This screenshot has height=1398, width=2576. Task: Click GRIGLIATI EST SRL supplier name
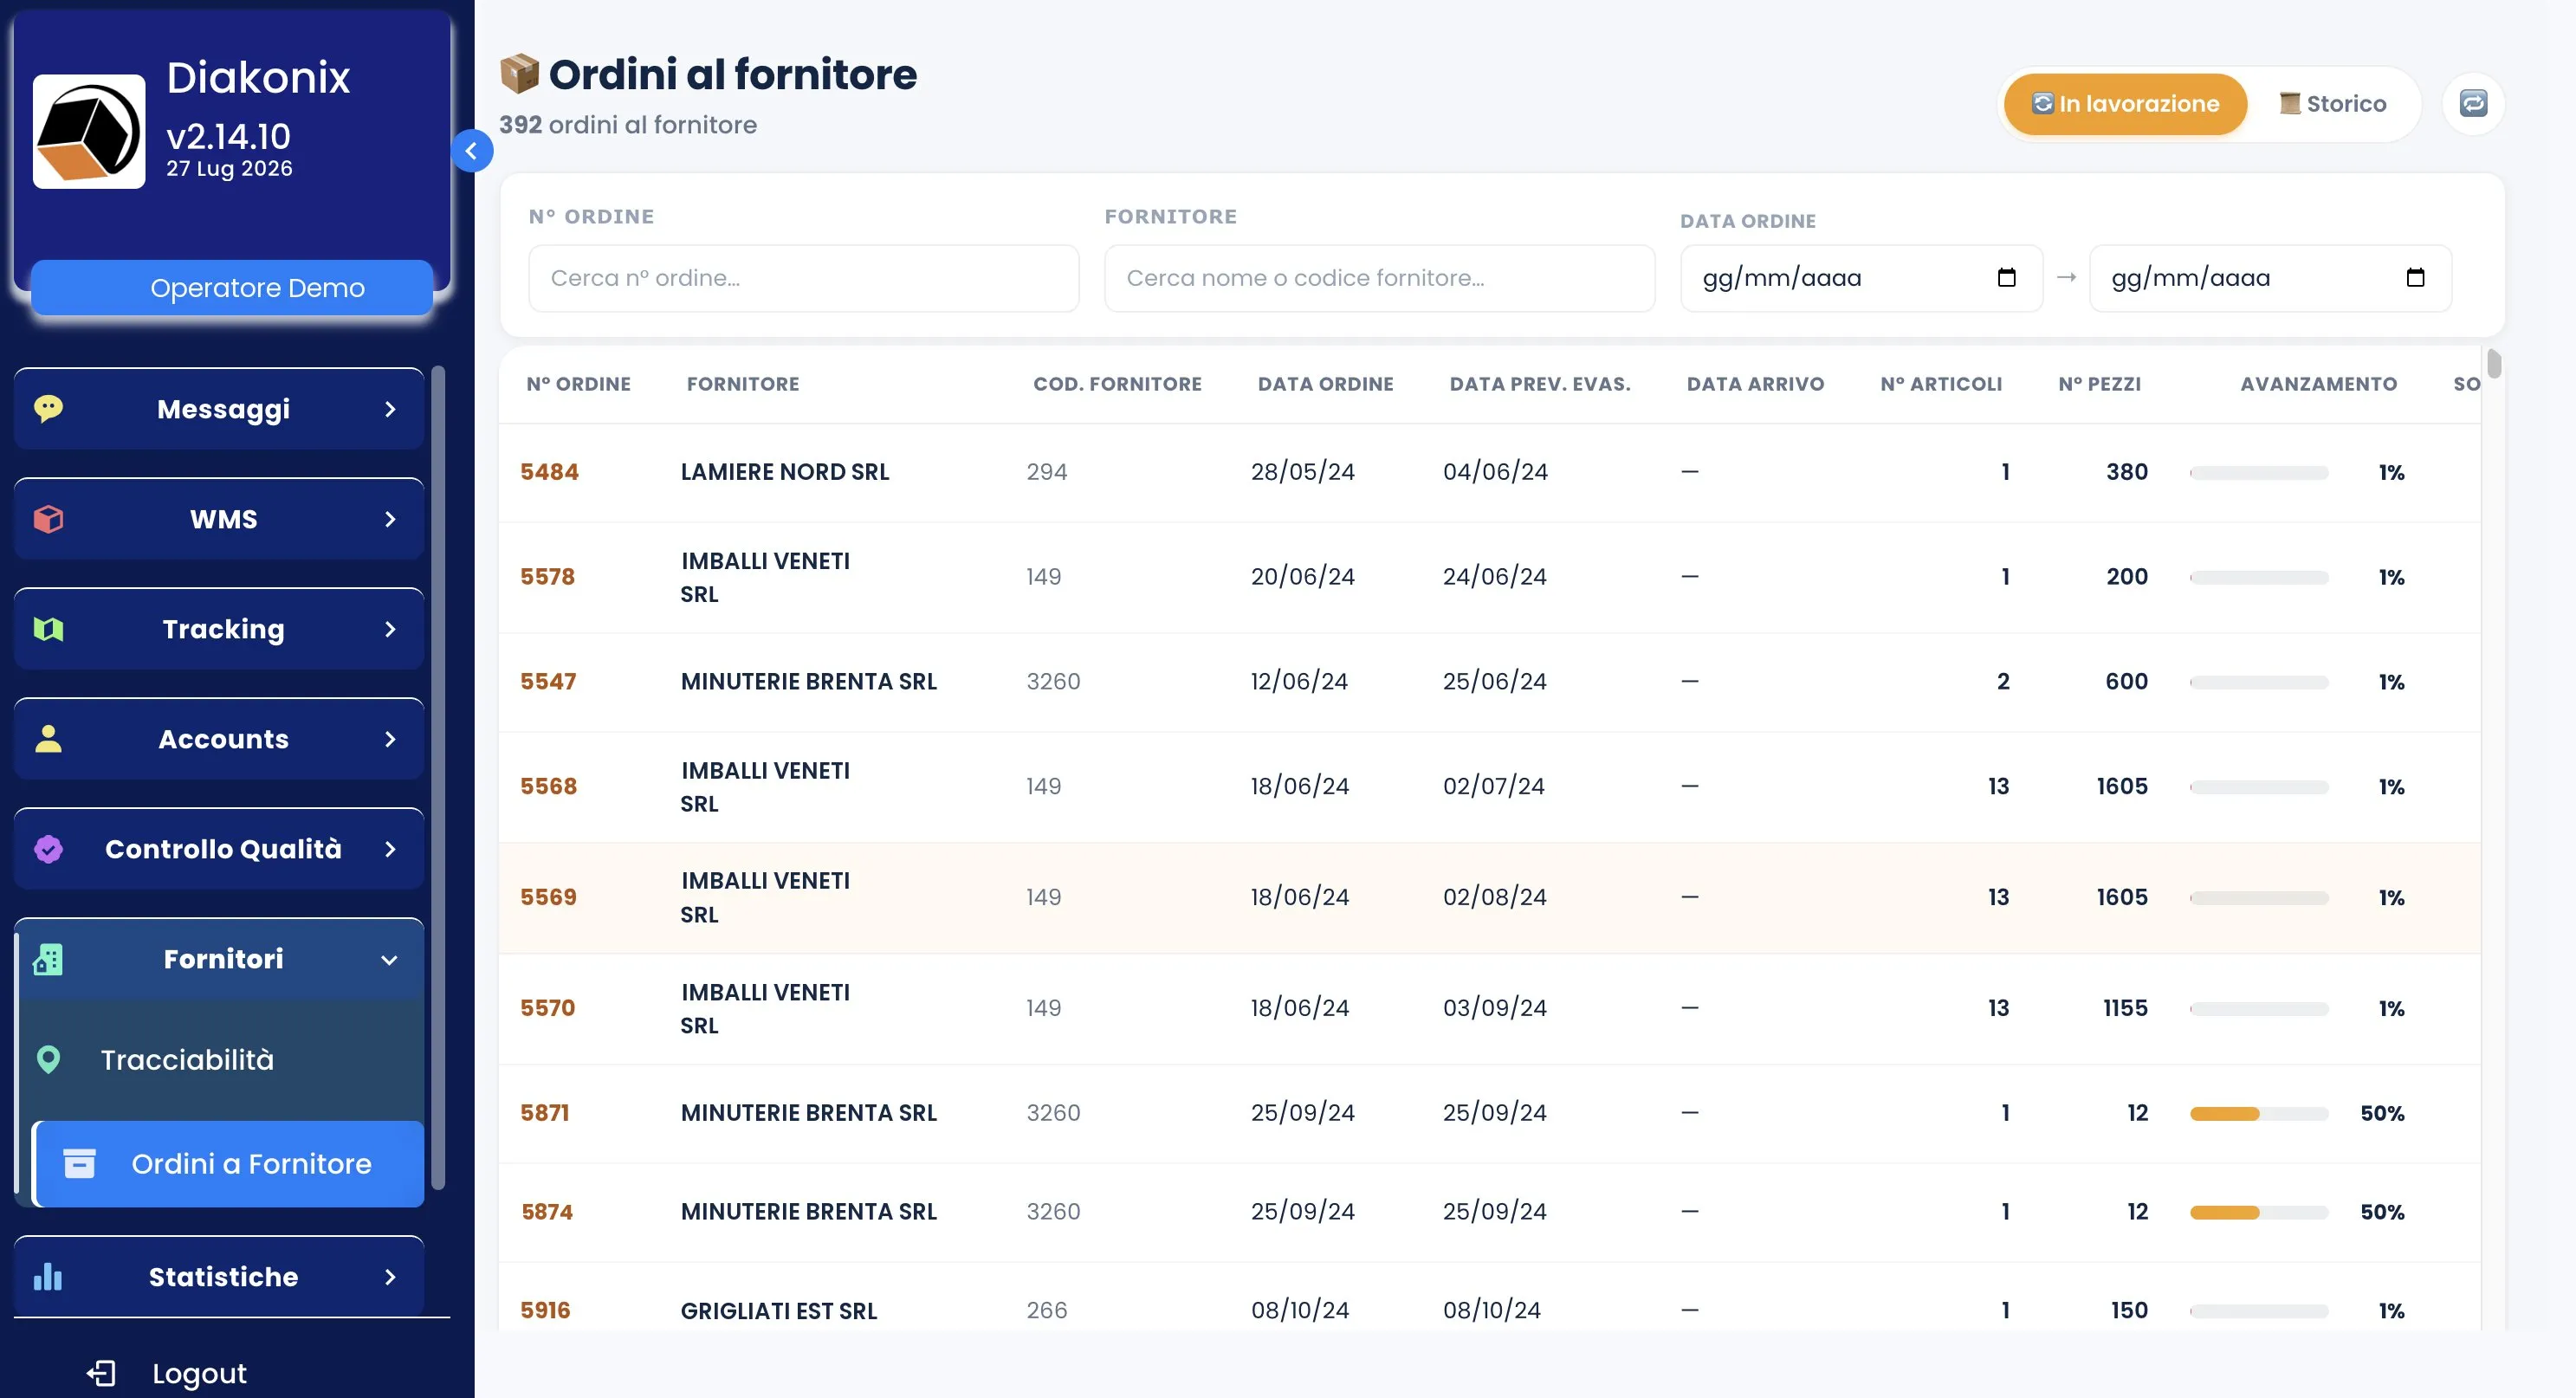coord(778,1310)
